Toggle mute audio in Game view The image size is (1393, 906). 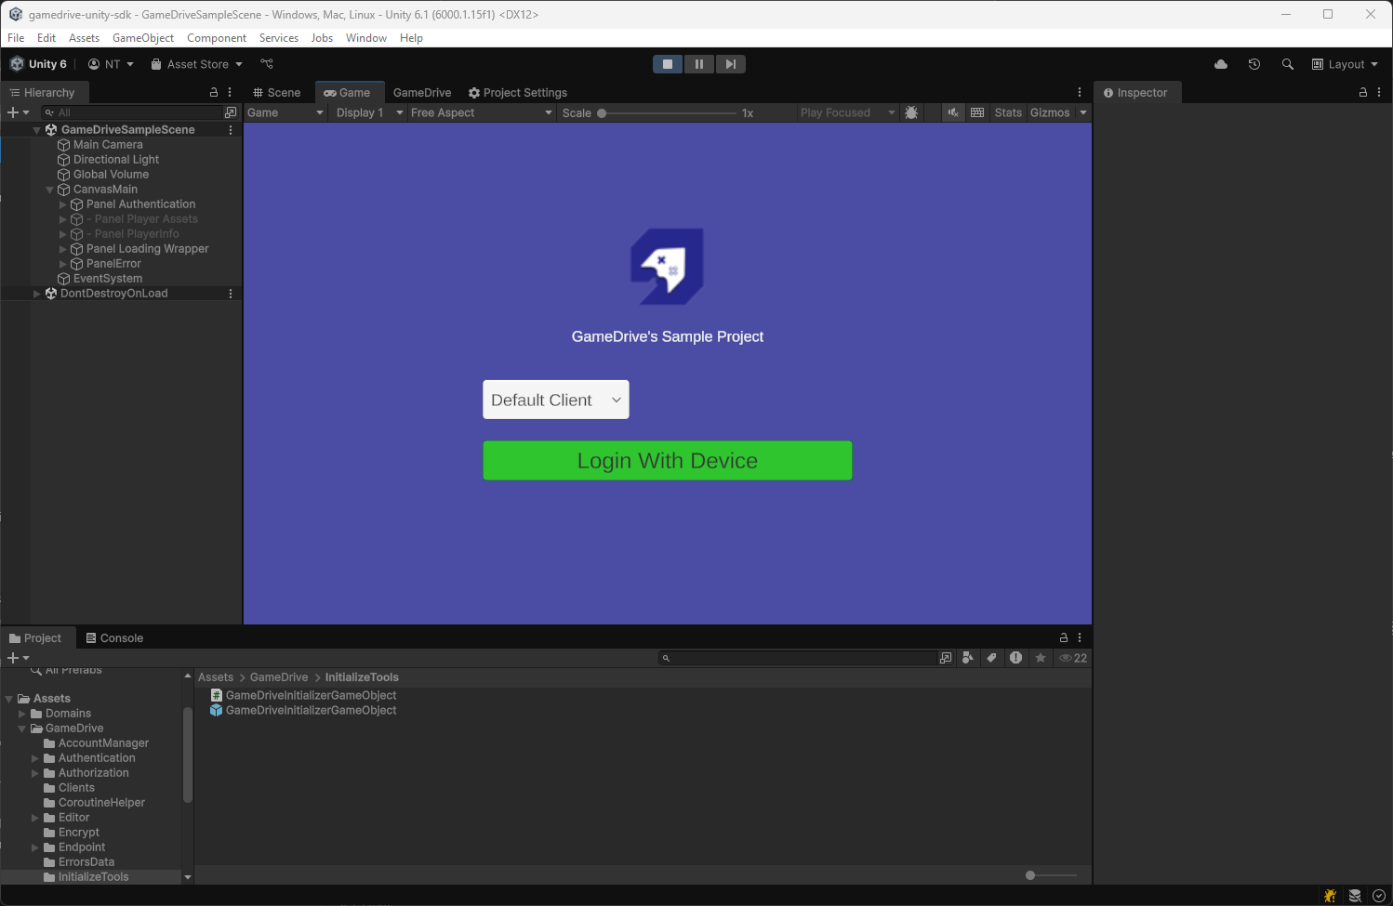click(953, 112)
